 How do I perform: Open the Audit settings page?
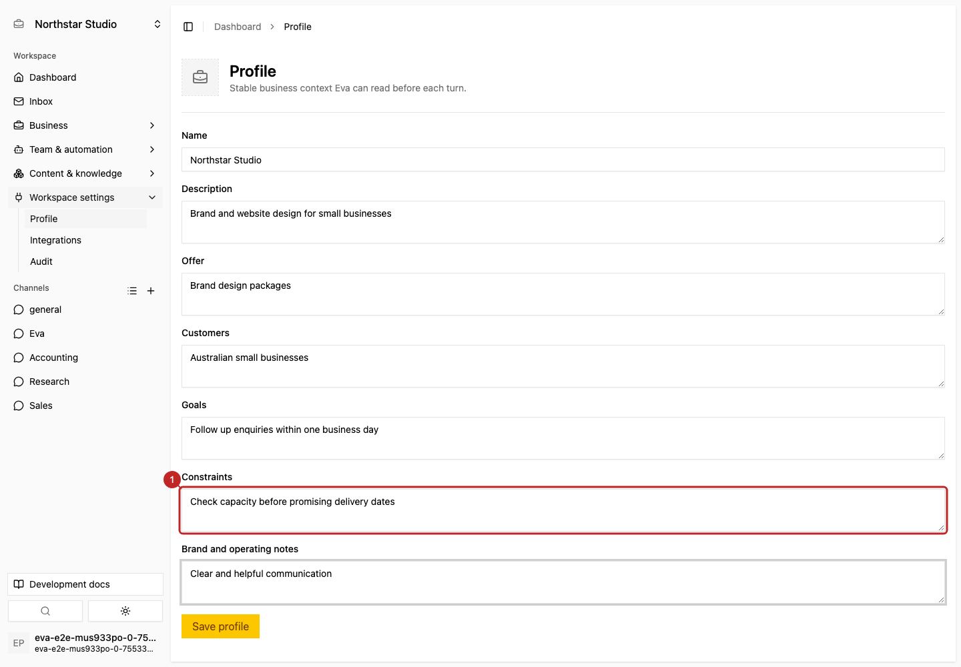coord(85,261)
